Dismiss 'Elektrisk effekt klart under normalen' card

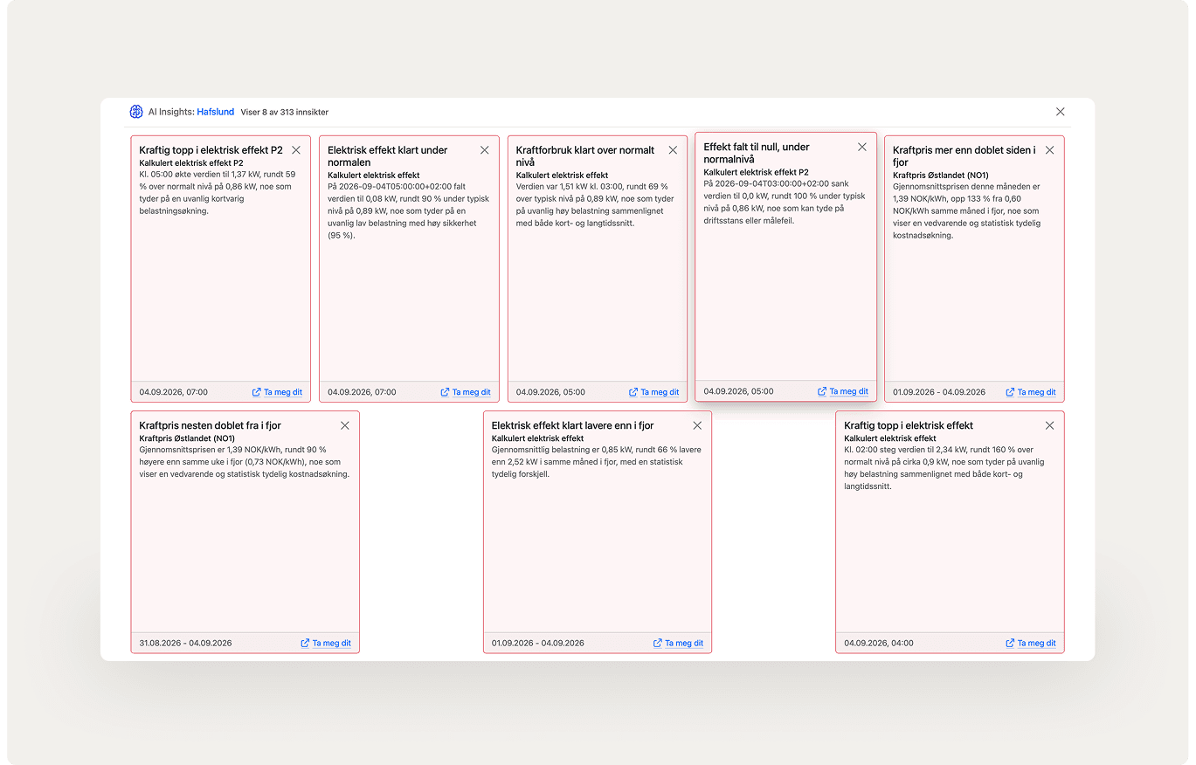485,150
